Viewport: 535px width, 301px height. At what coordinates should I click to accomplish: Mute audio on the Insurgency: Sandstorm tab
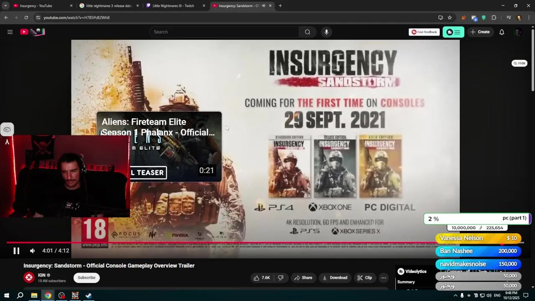pyautogui.click(x=263, y=6)
